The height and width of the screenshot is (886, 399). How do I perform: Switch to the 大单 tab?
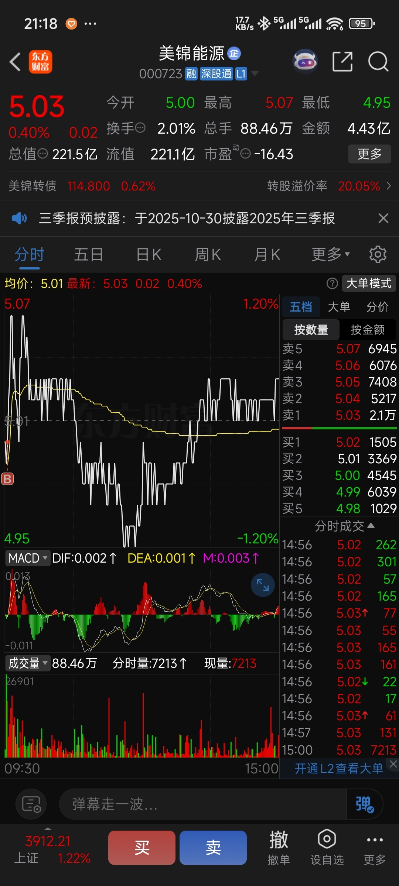[x=339, y=307]
